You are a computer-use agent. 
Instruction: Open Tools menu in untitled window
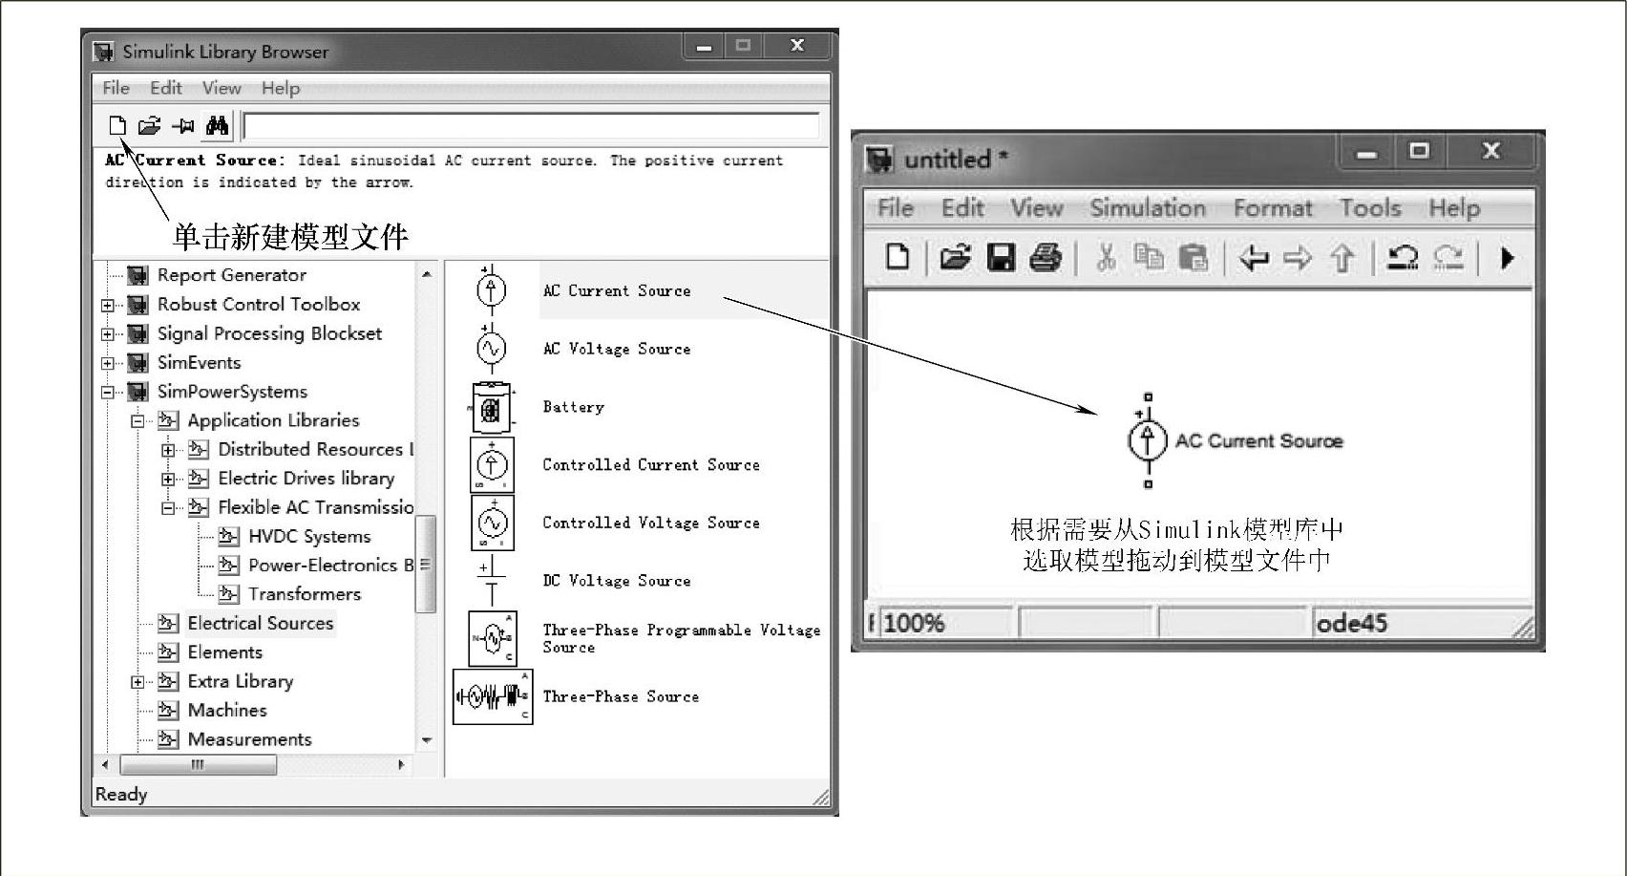click(1370, 208)
